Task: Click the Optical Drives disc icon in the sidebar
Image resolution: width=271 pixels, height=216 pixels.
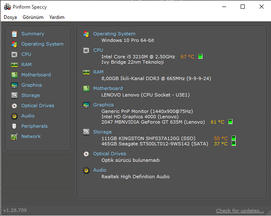Action: [14, 106]
